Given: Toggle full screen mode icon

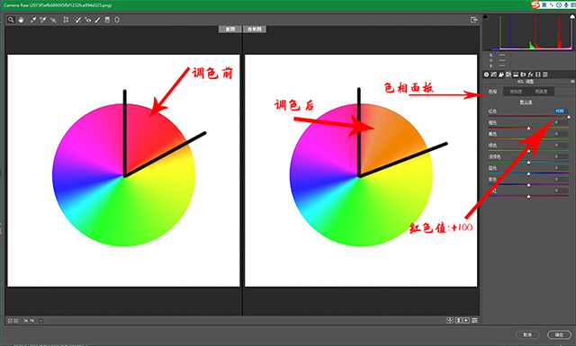Looking at the screenshot, I should point(474,20).
